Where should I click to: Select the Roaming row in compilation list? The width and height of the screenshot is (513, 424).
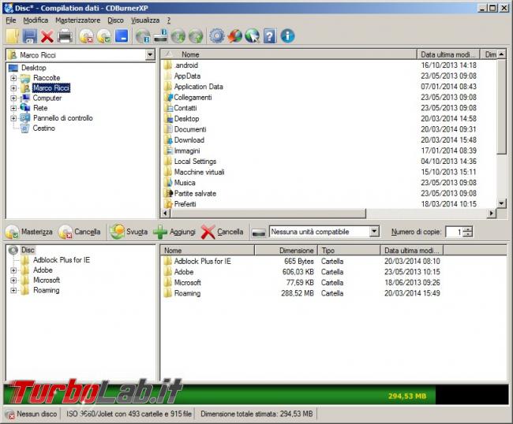pyautogui.click(x=302, y=293)
